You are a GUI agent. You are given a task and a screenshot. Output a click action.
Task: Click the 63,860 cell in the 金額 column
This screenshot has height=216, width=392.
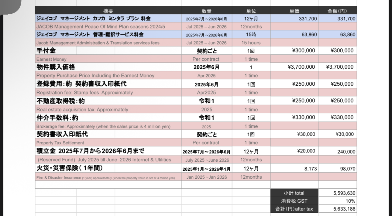337,35
